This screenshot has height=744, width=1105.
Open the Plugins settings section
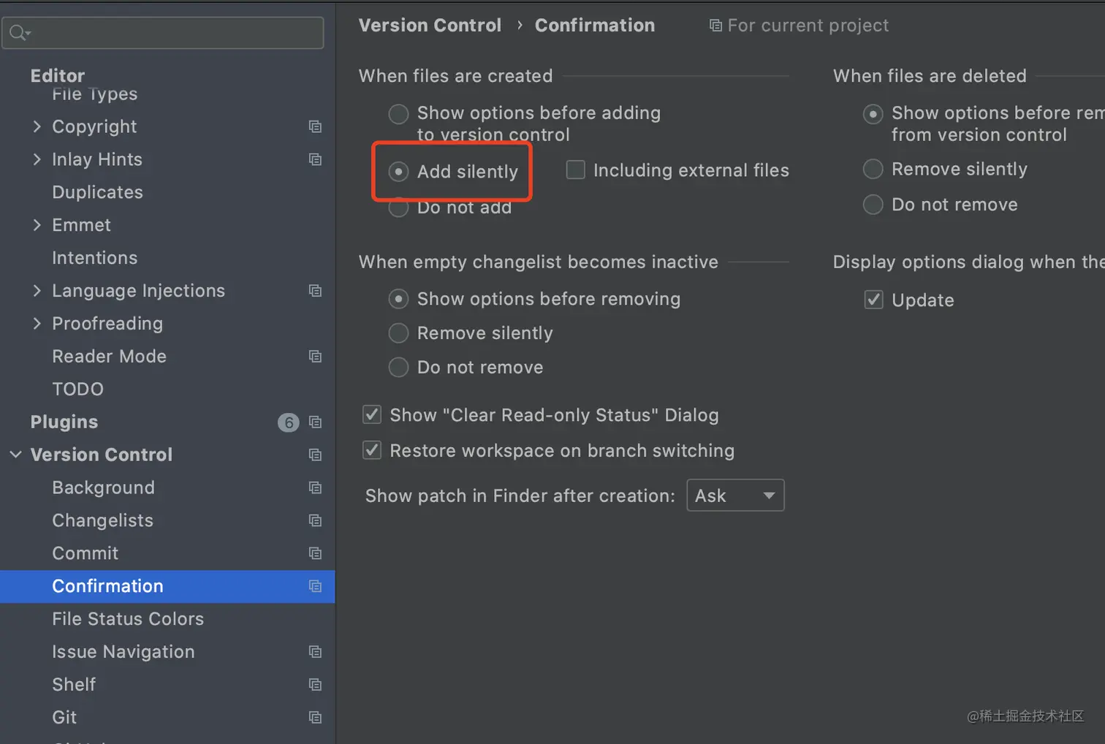coord(64,422)
